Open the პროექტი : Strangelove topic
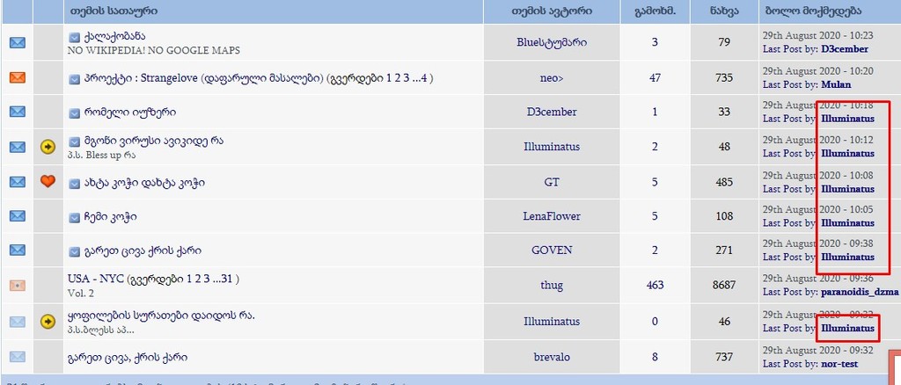Viewport: 901px width, 385px height. 203,78
